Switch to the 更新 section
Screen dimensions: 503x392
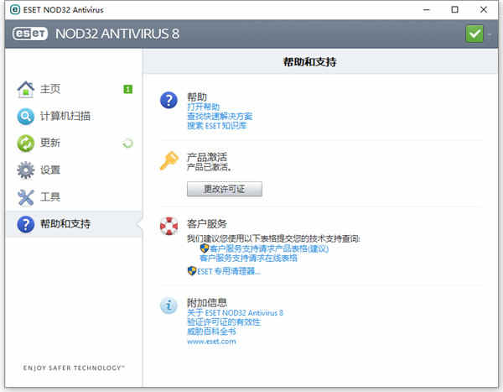pos(50,143)
